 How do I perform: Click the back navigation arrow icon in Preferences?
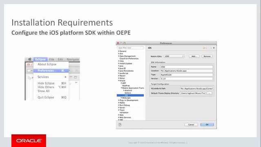tap(204, 48)
